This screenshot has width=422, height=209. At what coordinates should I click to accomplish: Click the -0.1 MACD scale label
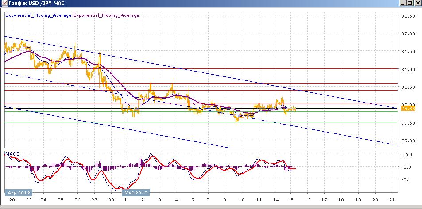[406, 179]
